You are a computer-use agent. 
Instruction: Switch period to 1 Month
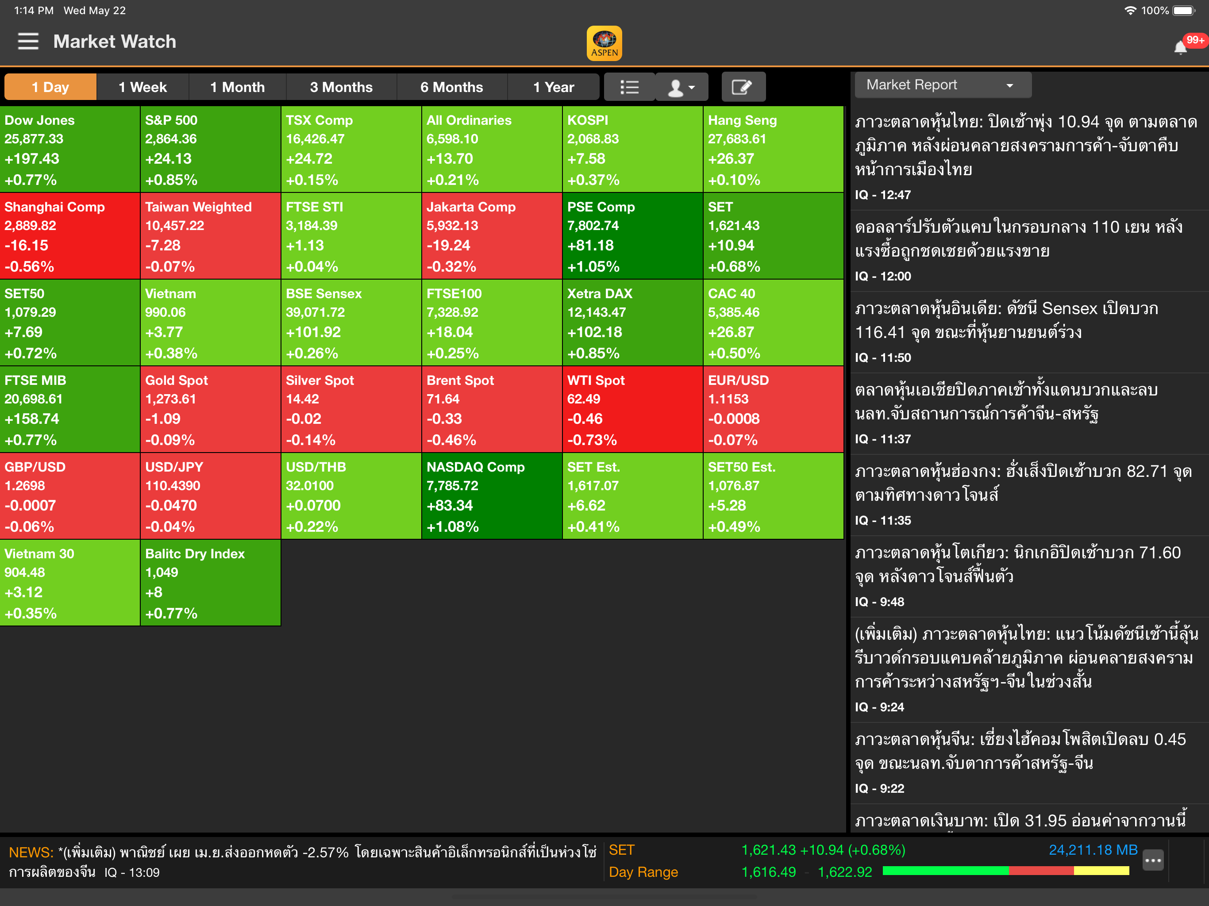point(237,87)
